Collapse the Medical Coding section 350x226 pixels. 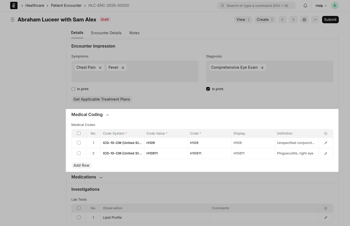(x=108, y=115)
